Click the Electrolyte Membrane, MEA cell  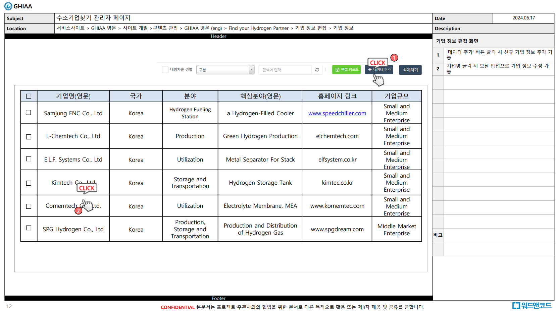[260, 206]
